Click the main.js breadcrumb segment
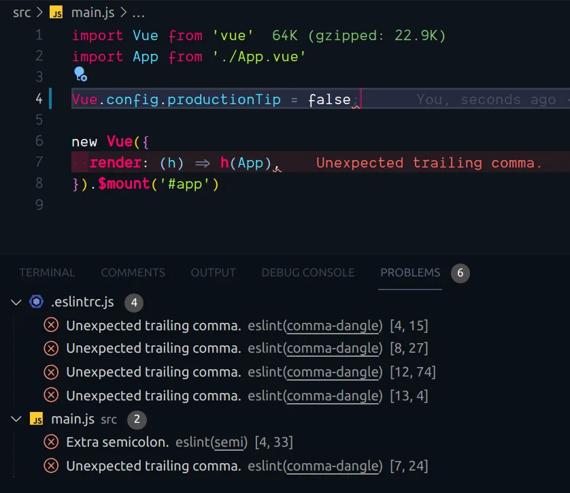Image resolution: width=570 pixels, height=493 pixels. 93,13
